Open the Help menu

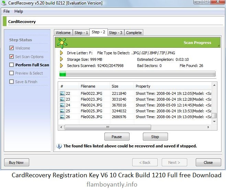(x=19, y=11)
